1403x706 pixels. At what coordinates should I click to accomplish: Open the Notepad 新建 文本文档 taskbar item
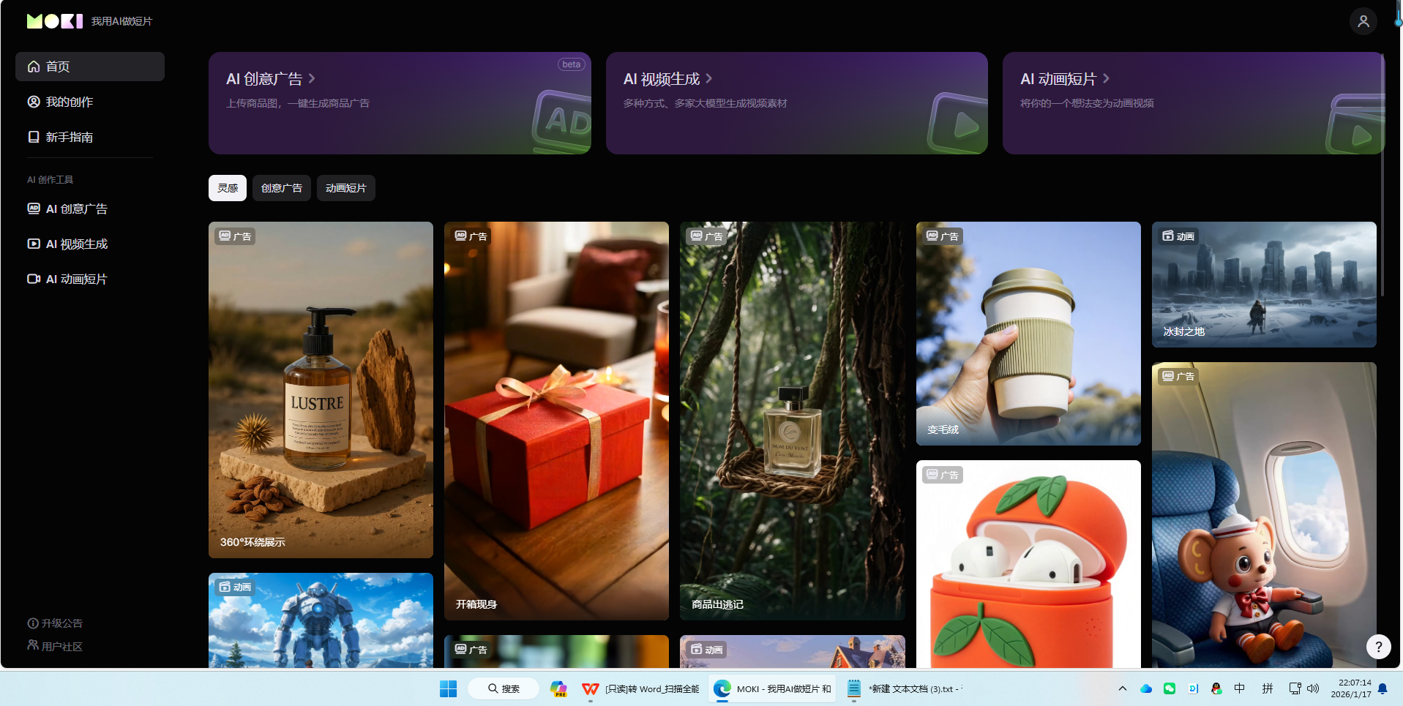pos(905,688)
